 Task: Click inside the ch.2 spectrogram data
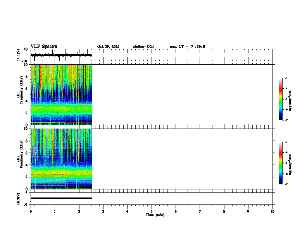(x=61, y=159)
